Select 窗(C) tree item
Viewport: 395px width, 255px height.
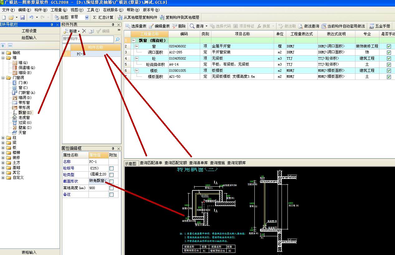pyautogui.click(x=20, y=88)
